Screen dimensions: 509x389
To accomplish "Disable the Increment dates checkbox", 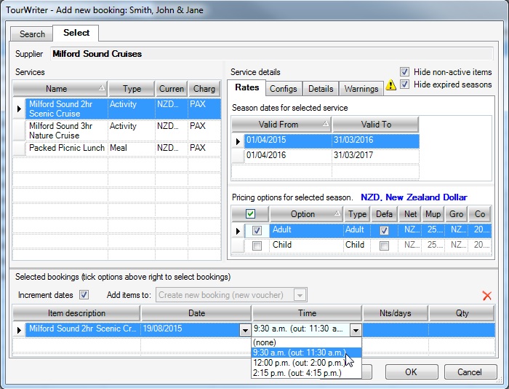I will [84, 295].
